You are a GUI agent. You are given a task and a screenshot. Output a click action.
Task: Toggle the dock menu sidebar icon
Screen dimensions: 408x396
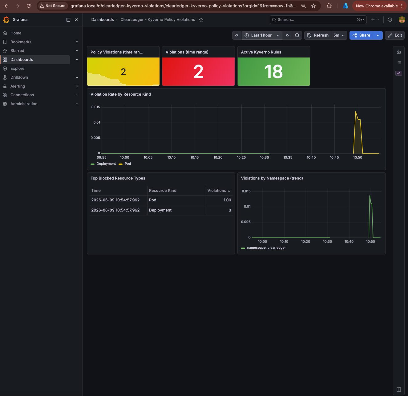[x=68, y=20]
